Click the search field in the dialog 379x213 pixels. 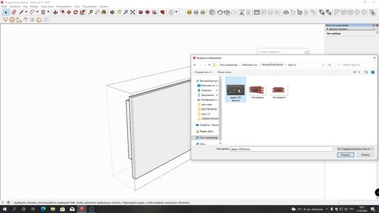355,65
